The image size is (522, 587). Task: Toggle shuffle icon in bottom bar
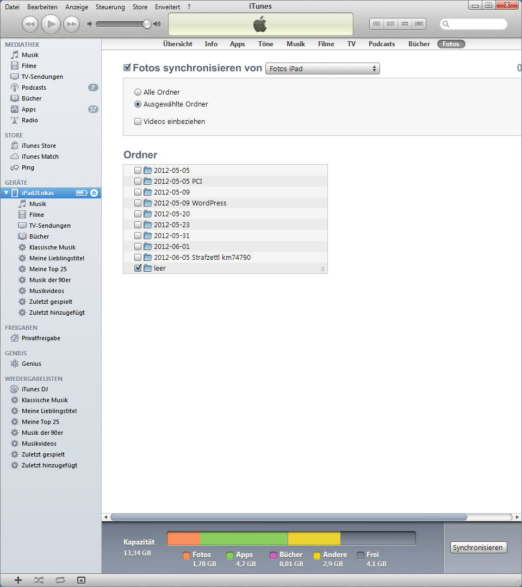[x=39, y=580]
